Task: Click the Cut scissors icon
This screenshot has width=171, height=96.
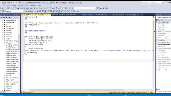Action: pyautogui.click(x=48, y=8)
